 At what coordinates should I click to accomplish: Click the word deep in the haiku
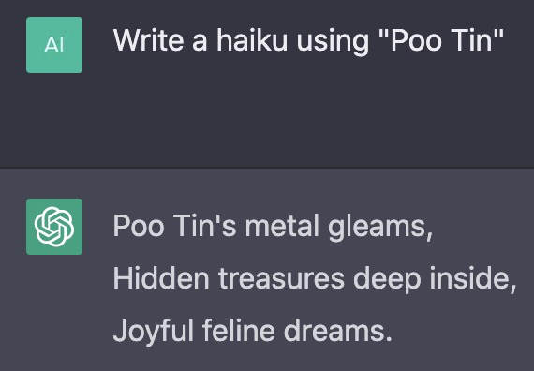click(387, 280)
